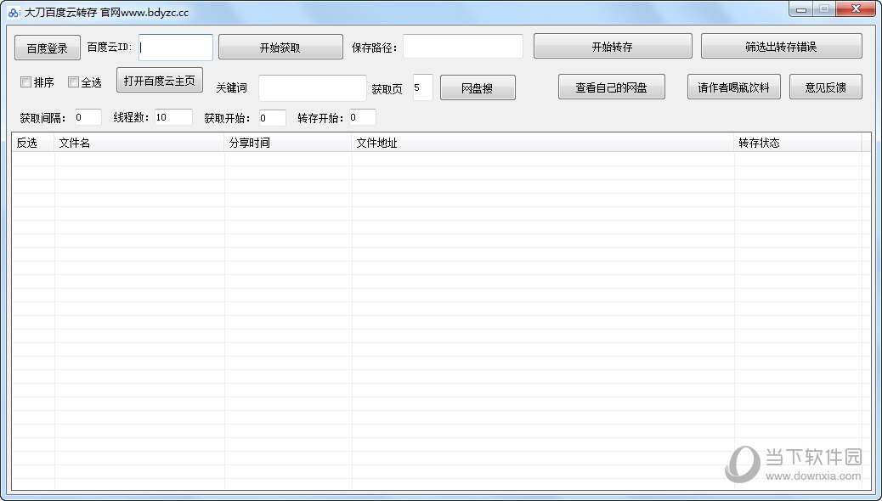
Task: Click the 开始获取 button
Action: pyautogui.click(x=280, y=48)
